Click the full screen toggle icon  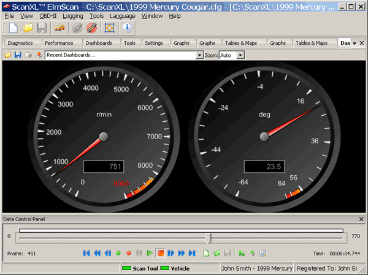click(x=110, y=28)
